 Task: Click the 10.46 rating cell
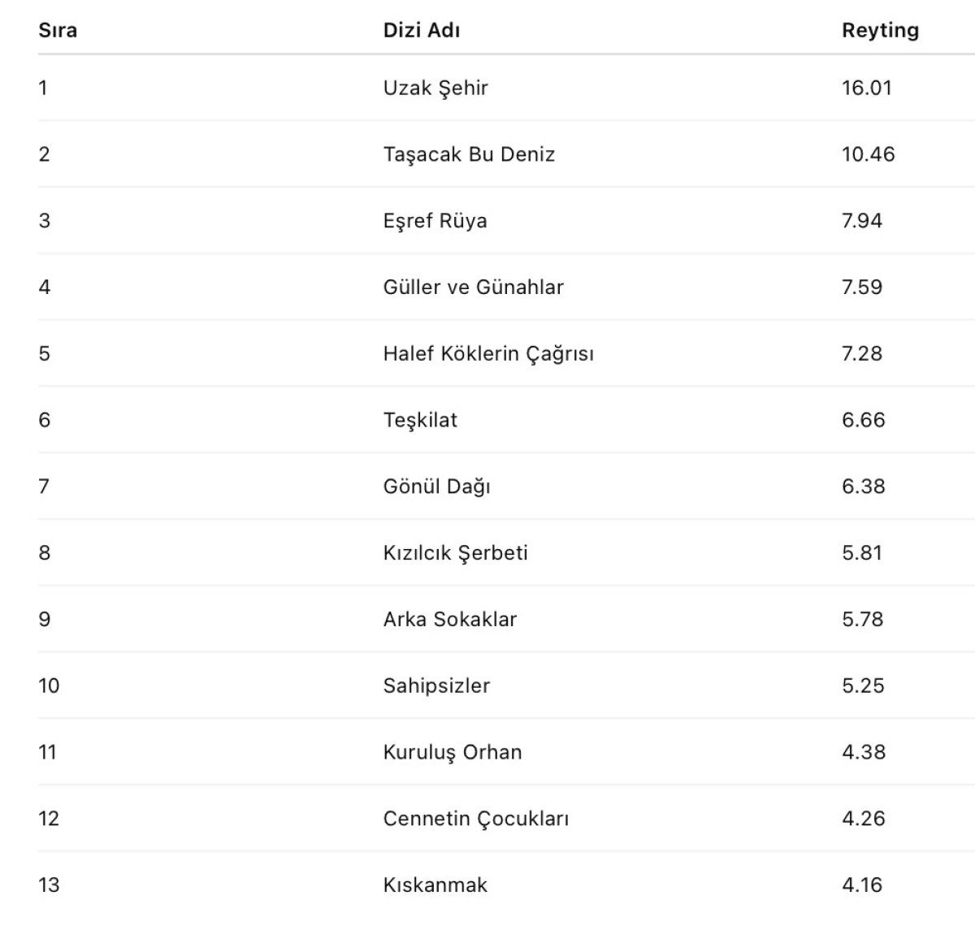click(868, 154)
